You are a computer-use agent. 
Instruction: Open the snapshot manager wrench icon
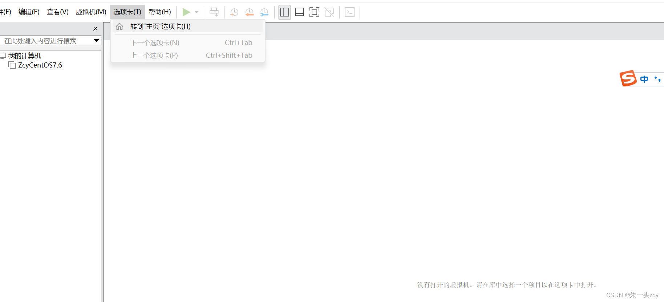click(x=264, y=12)
